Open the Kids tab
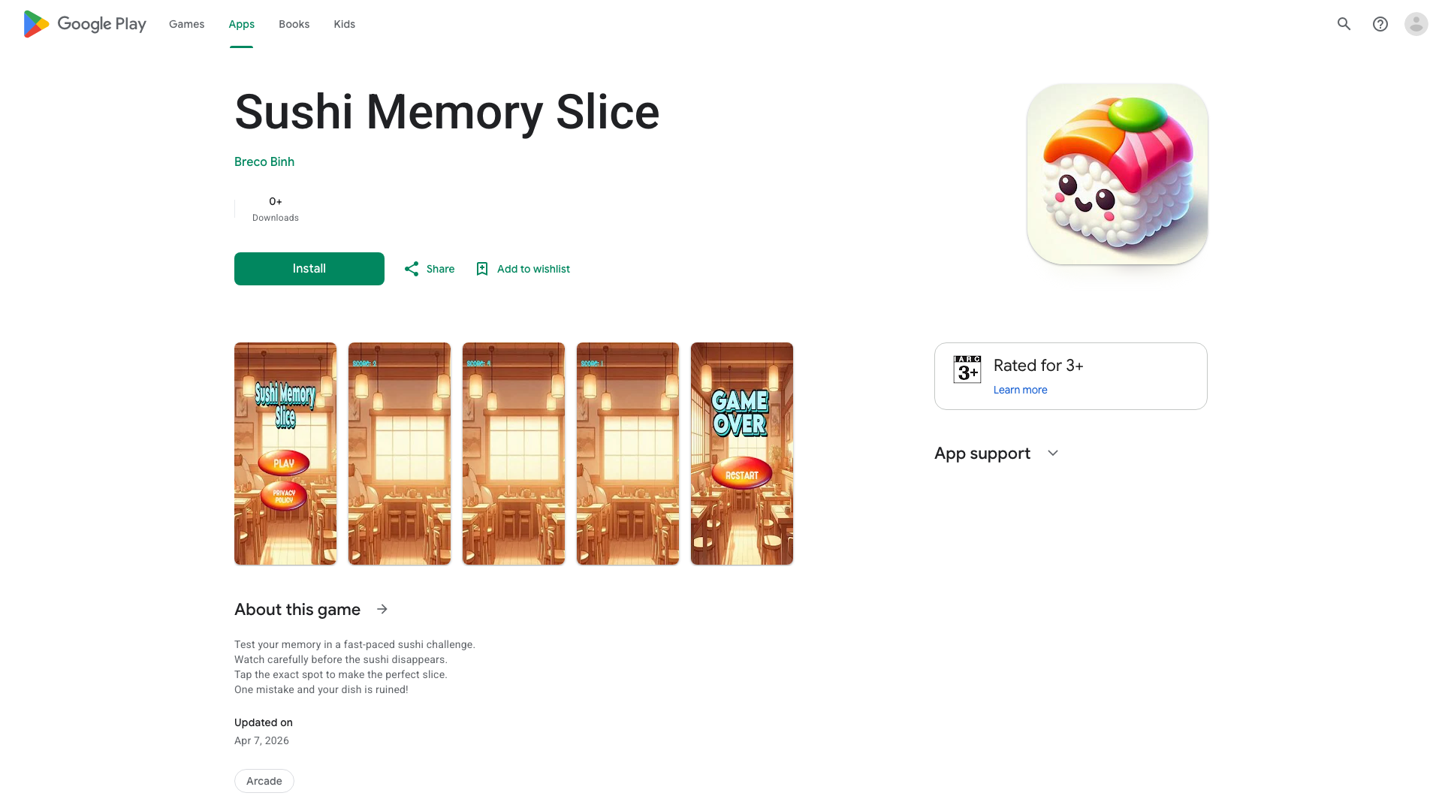The height and width of the screenshot is (811, 1442). 345,24
